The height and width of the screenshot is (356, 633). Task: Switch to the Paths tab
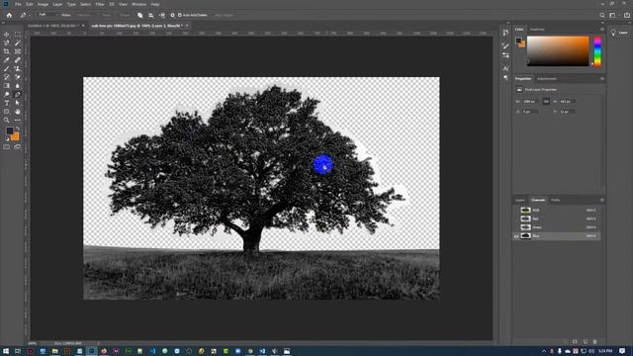point(556,200)
